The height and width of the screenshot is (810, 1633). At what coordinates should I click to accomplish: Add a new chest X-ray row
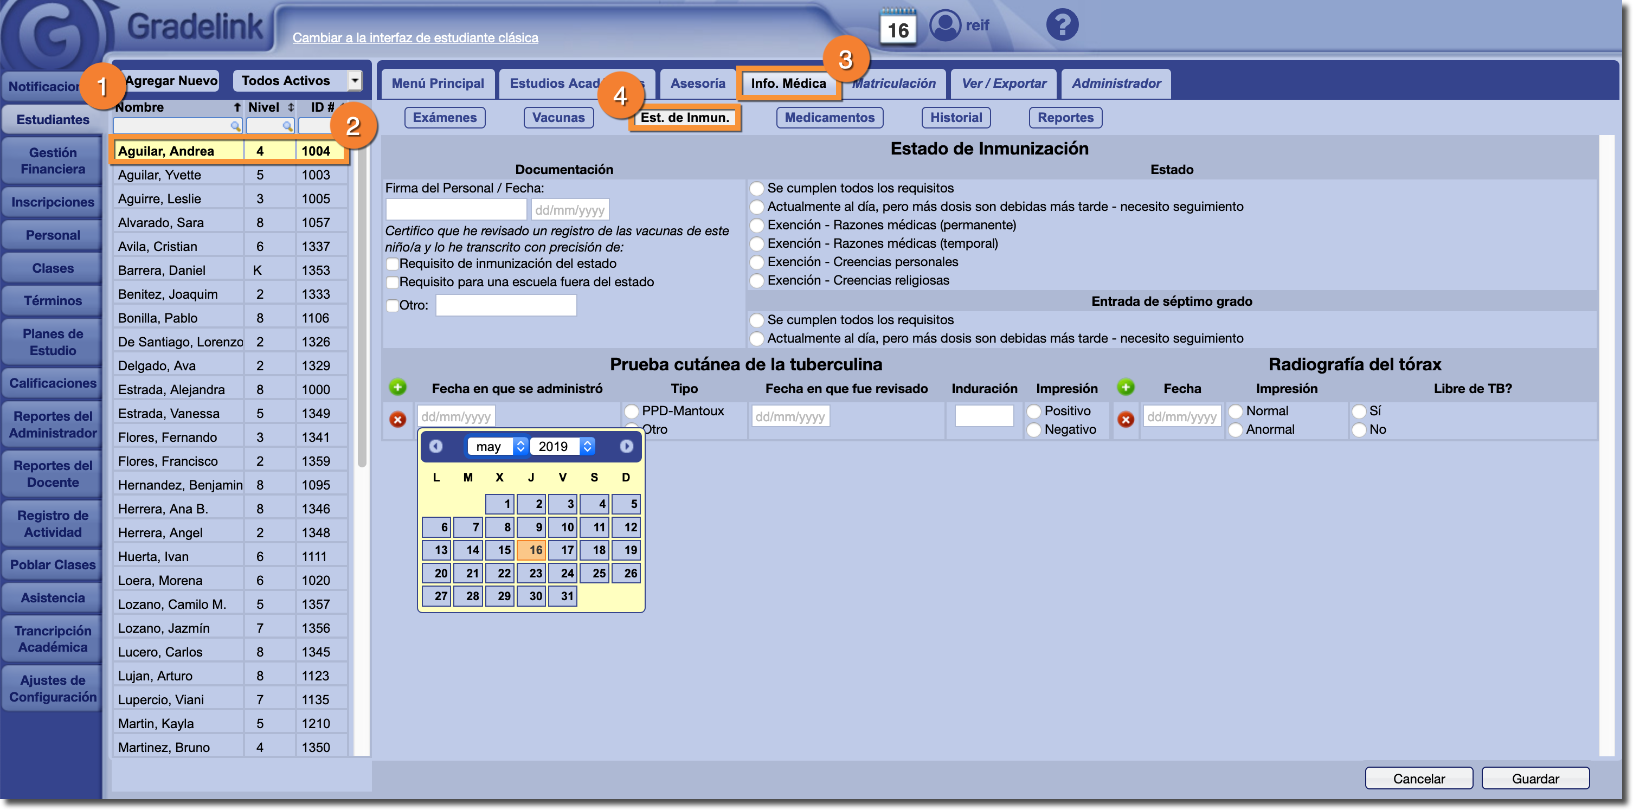(x=1125, y=387)
